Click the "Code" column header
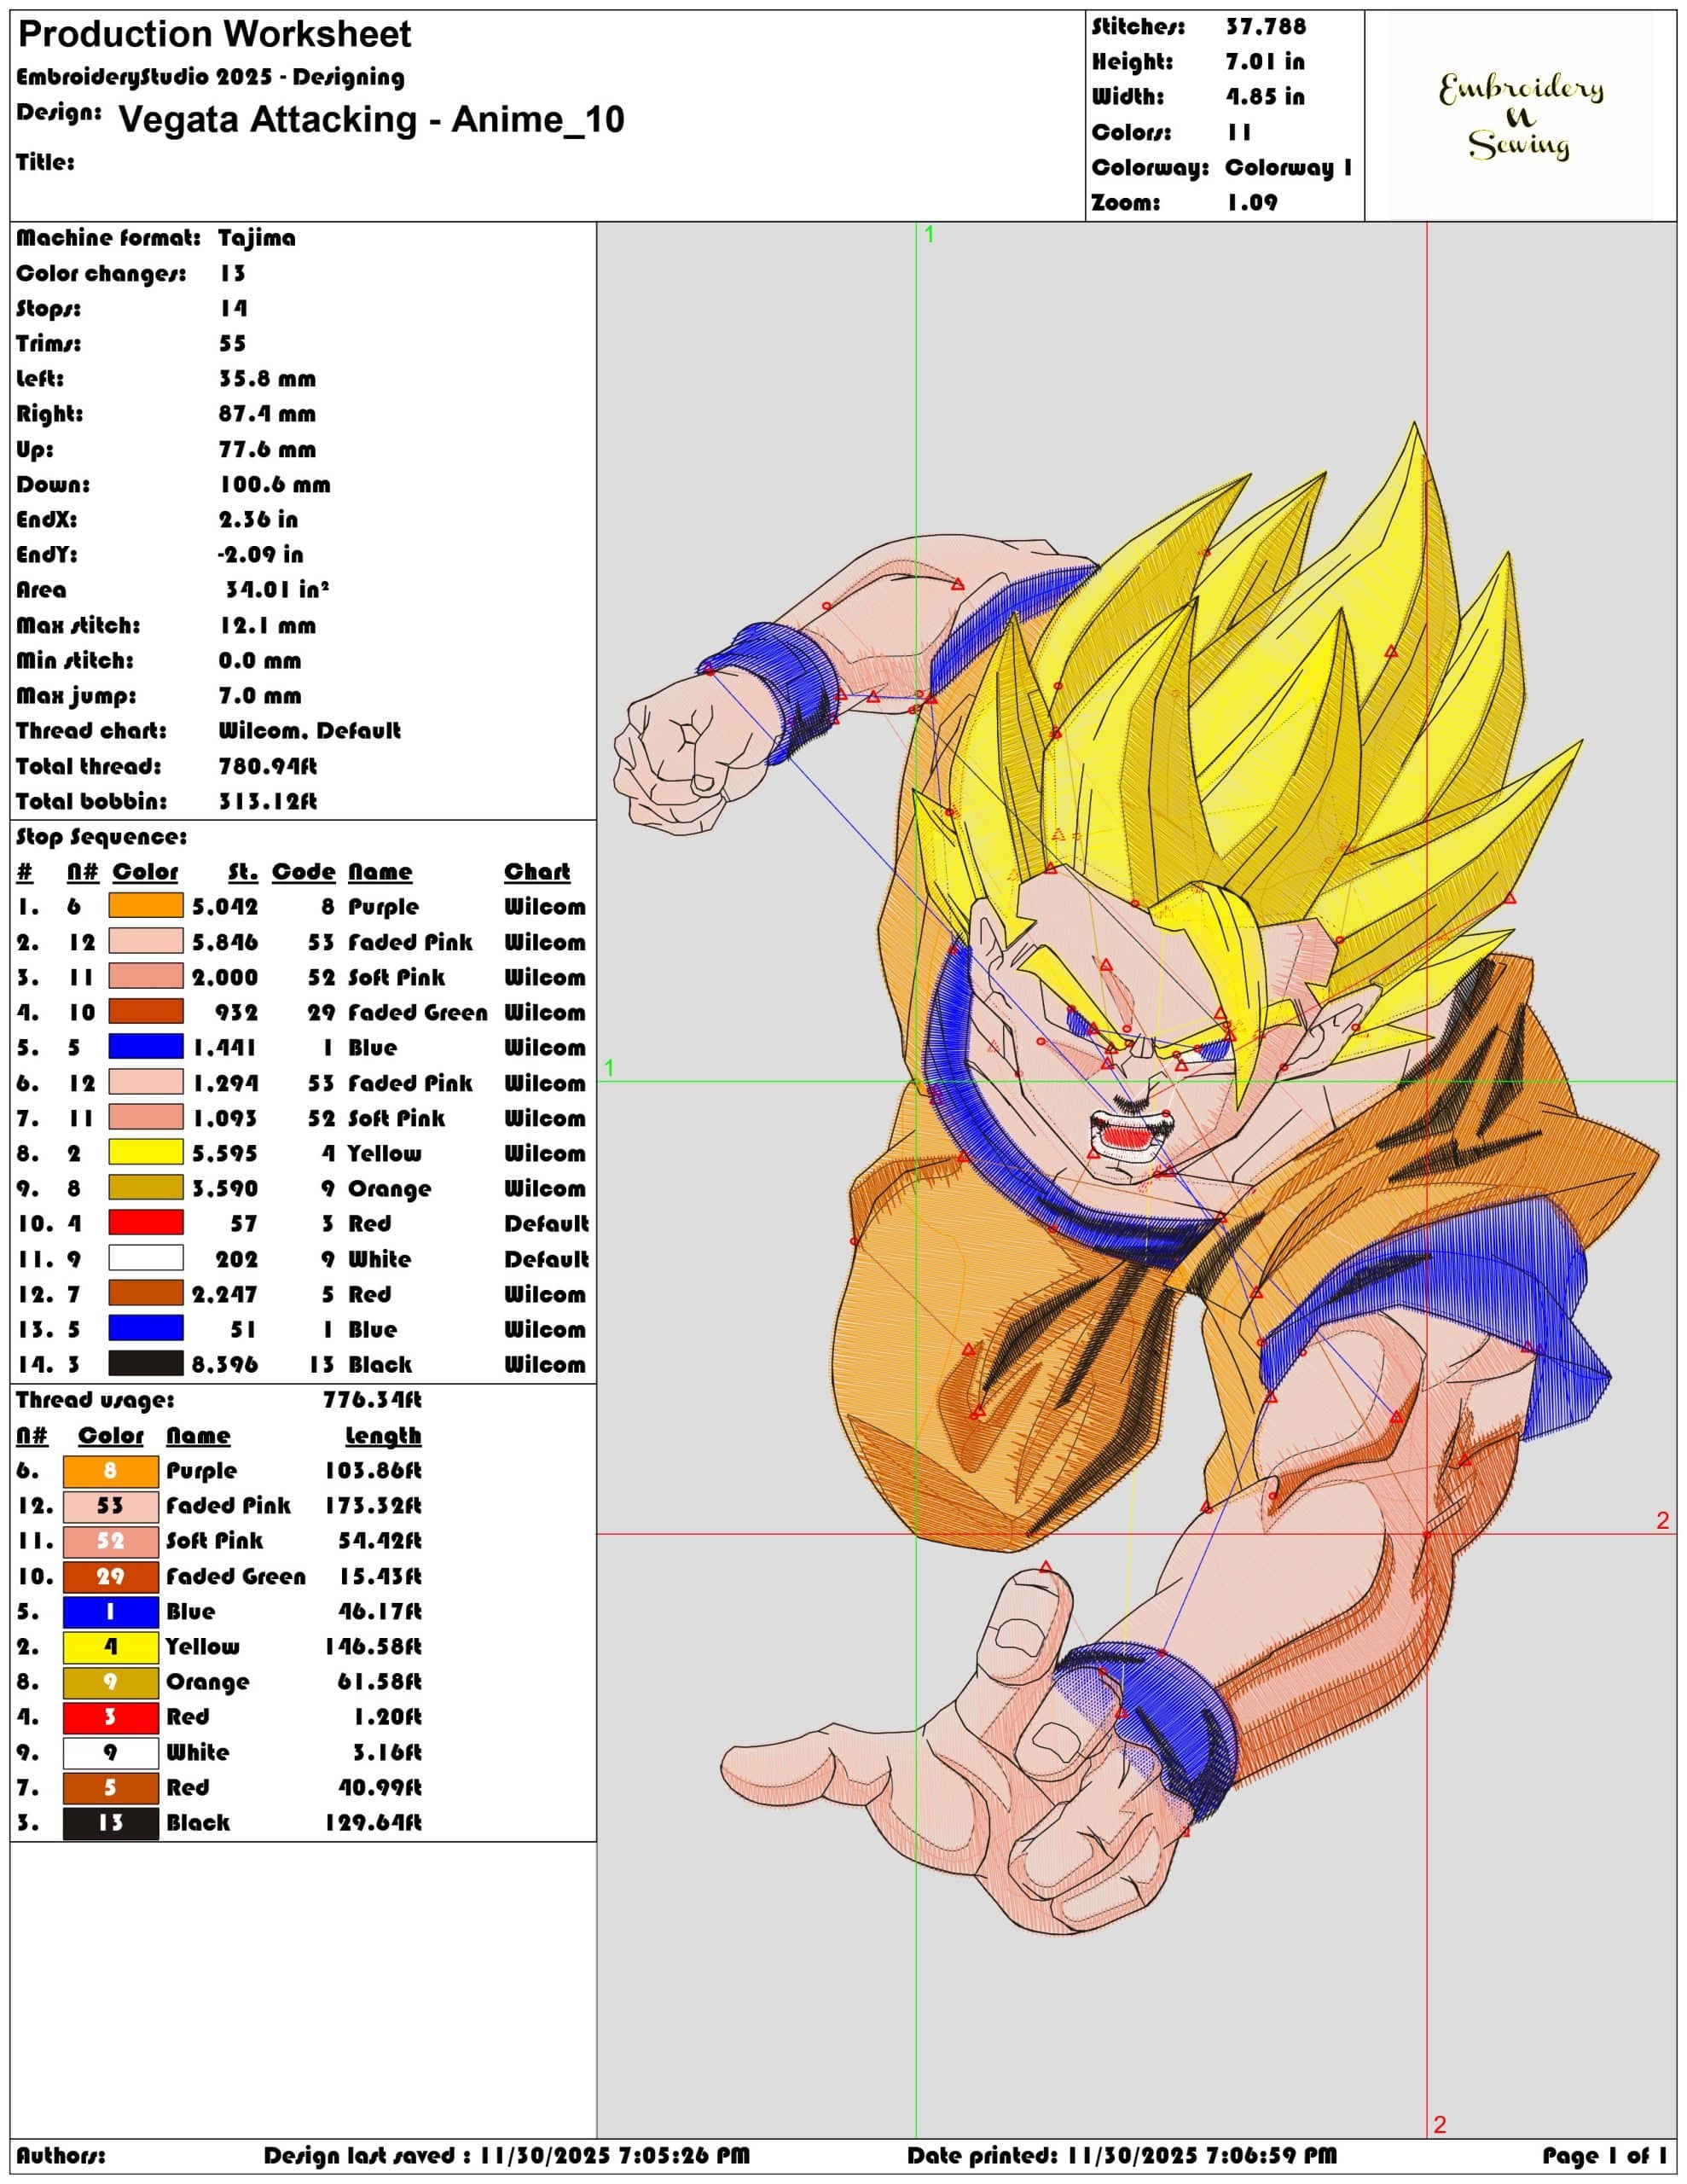 click(x=304, y=872)
